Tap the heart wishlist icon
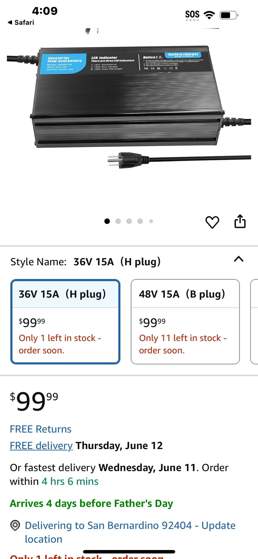 212,222
